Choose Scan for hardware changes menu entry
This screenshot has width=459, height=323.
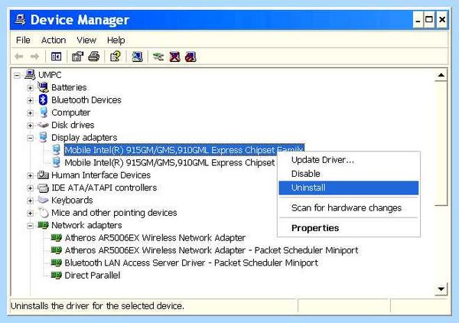348,207
